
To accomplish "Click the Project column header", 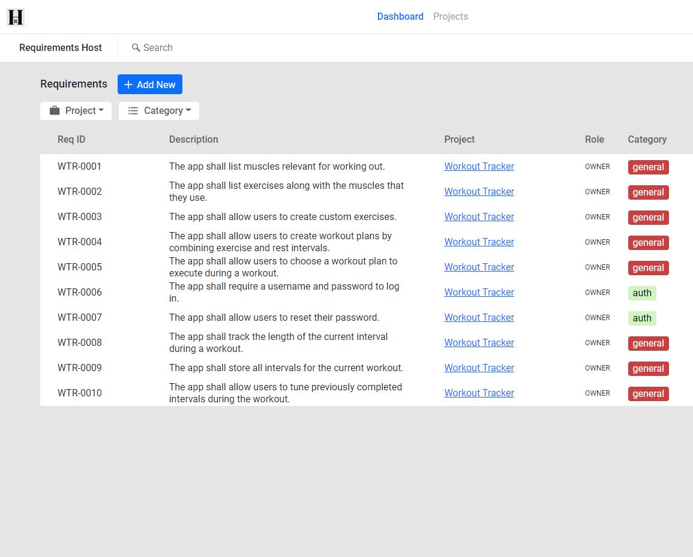I will (x=459, y=139).
